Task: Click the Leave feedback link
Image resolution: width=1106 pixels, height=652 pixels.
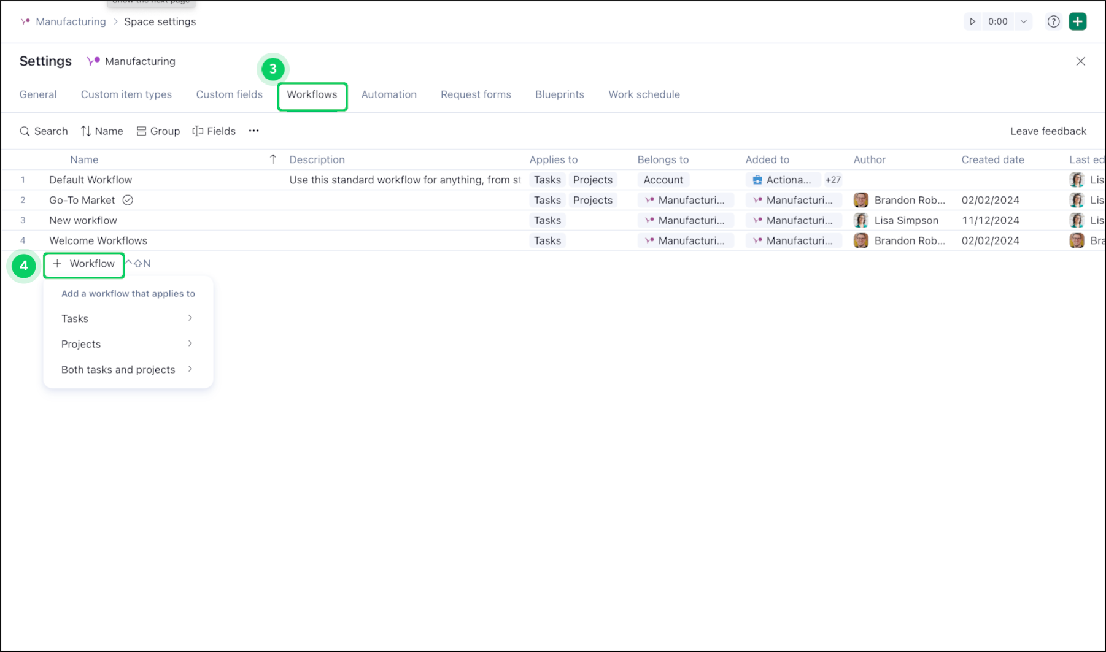Action: coord(1048,131)
